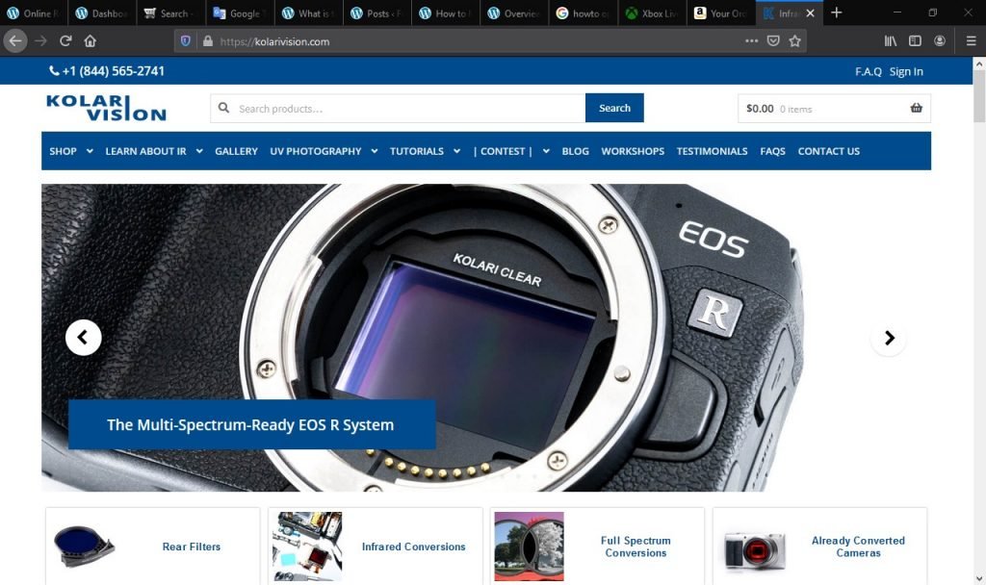
Task: Click the Infrared Conversions thumbnail image
Action: [x=307, y=547]
